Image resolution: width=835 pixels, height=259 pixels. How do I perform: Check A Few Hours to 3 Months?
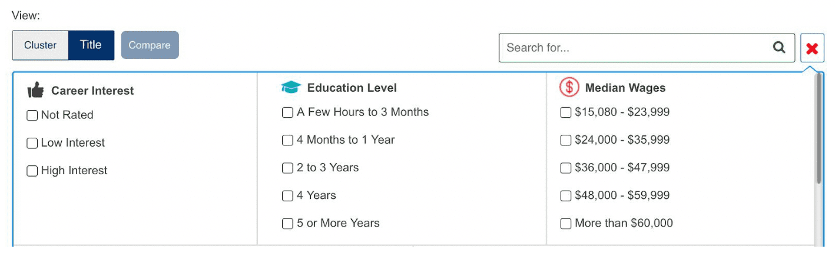coord(287,112)
